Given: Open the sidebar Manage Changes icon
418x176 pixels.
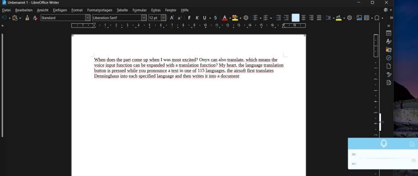Looking at the screenshot, I should 389,82.
